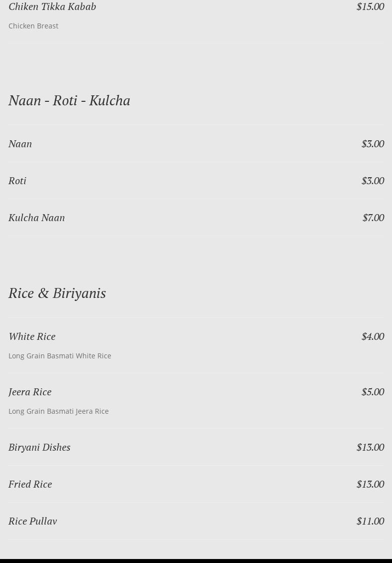Select the Fried Rice menu item
This screenshot has height=563, width=392.
pos(30,484)
